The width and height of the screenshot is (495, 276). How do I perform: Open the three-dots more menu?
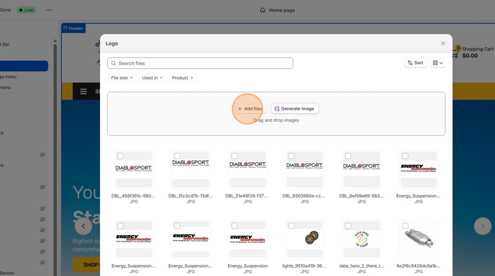click(49, 10)
